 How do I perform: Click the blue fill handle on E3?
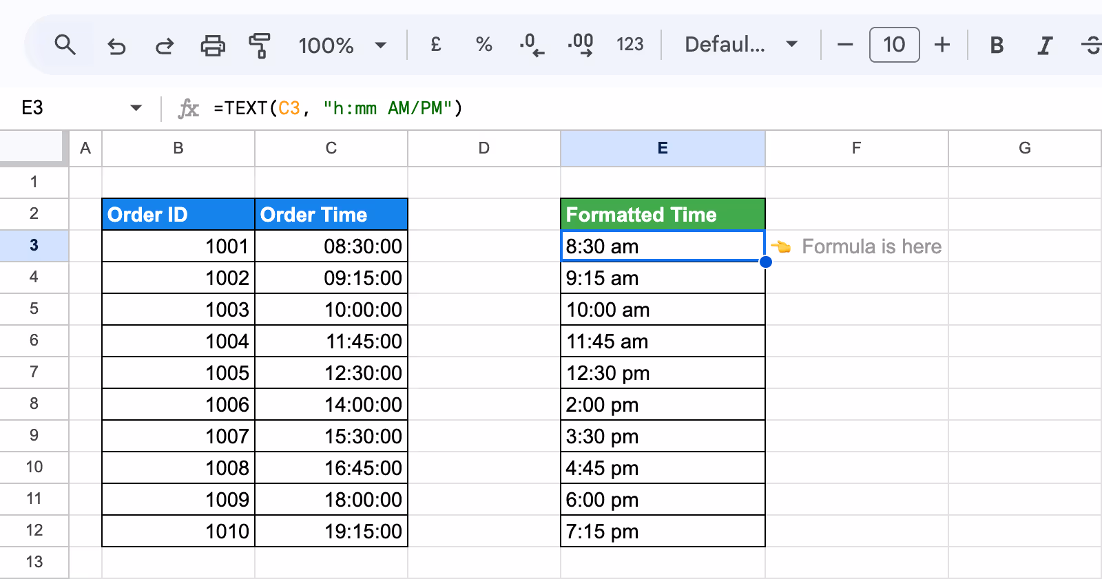coord(765,262)
